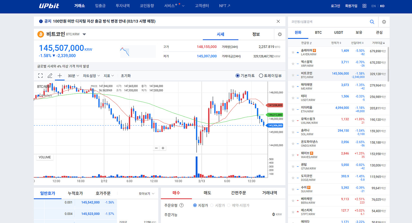The width and height of the screenshot is (412, 223).
Task: Click the chart zoom-in plus button
Action: tap(163, 148)
